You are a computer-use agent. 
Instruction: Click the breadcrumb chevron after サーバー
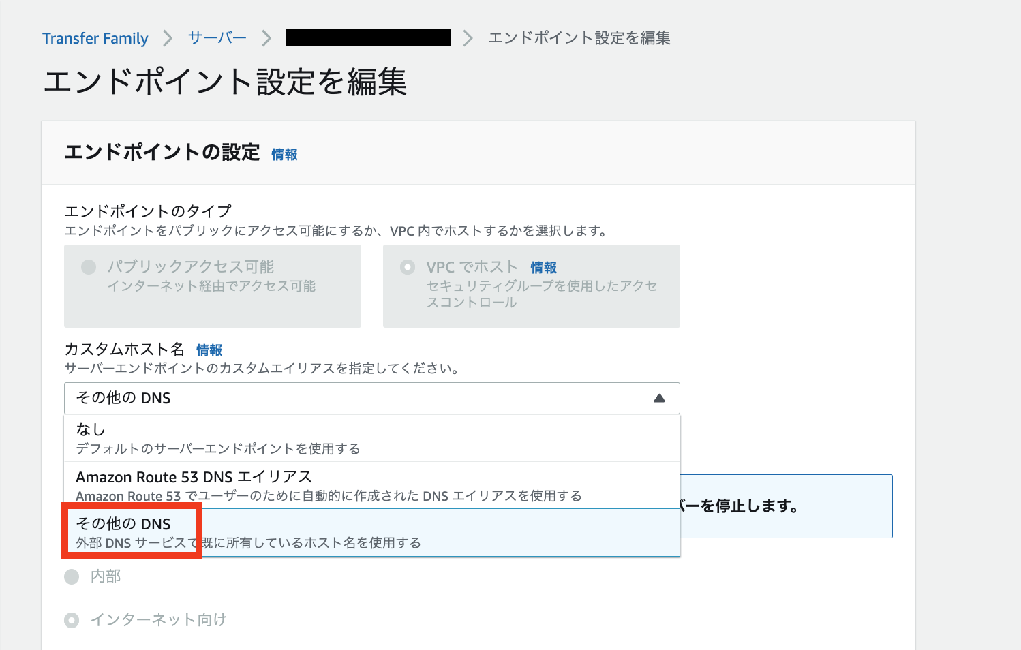pyautogui.click(x=266, y=38)
